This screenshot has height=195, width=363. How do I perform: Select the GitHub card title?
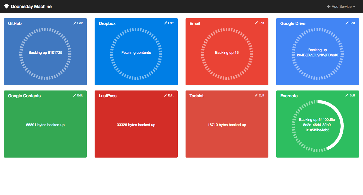15,23
